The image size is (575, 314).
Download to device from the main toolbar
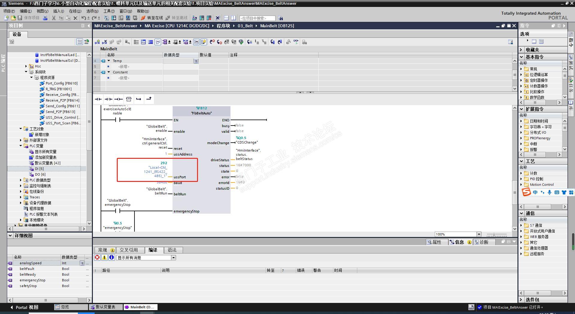(x=114, y=18)
